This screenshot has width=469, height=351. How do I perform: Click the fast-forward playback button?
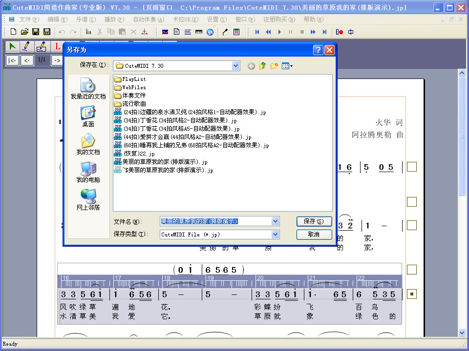[313, 32]
